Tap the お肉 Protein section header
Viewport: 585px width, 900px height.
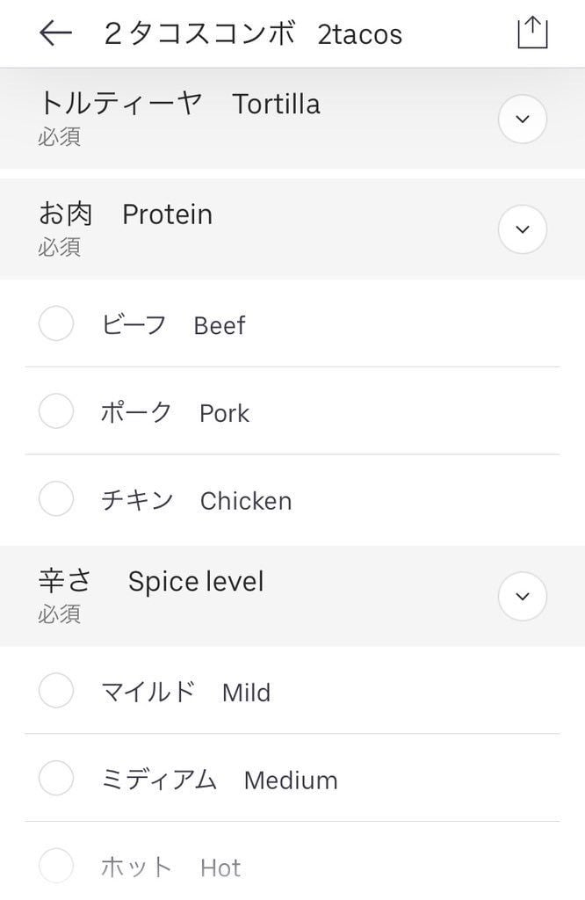125,214
